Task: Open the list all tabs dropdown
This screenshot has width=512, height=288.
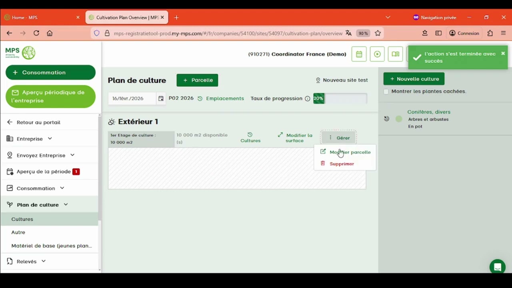Action: (x=388, y=17)
